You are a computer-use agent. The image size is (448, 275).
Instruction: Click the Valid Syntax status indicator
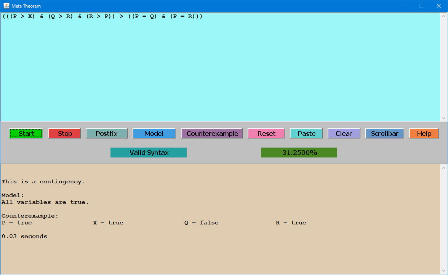pos(149,153)
